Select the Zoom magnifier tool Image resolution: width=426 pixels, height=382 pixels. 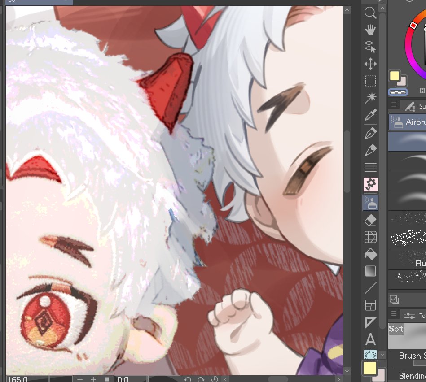[370, 13]
